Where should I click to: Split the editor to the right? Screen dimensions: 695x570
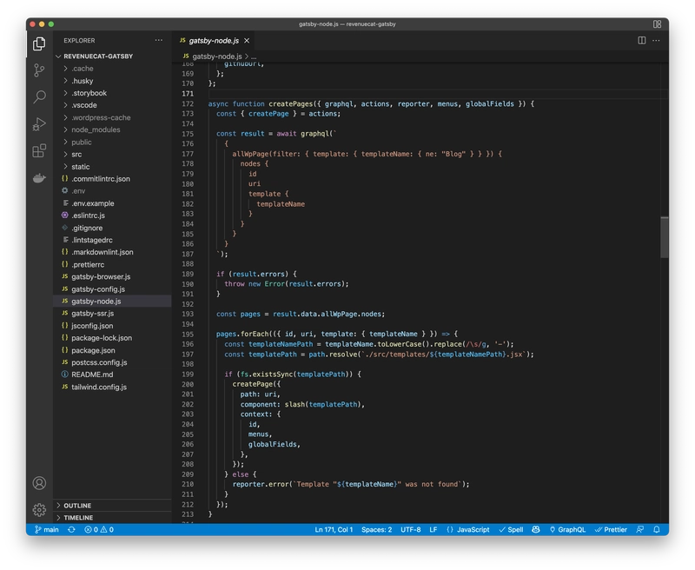tap(641, 40)
